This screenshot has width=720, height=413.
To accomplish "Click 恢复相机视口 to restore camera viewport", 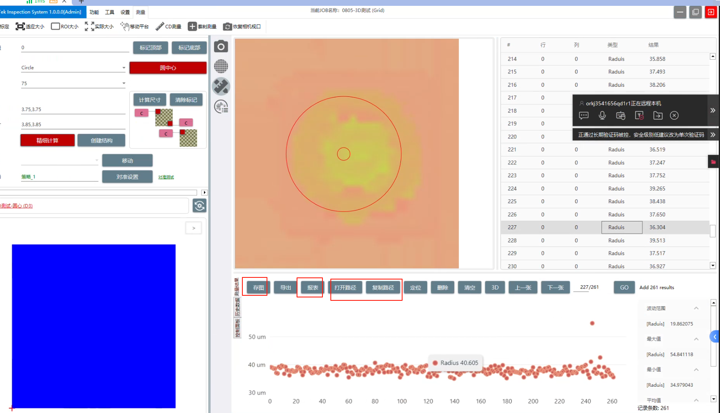I will tap(242, 27).
